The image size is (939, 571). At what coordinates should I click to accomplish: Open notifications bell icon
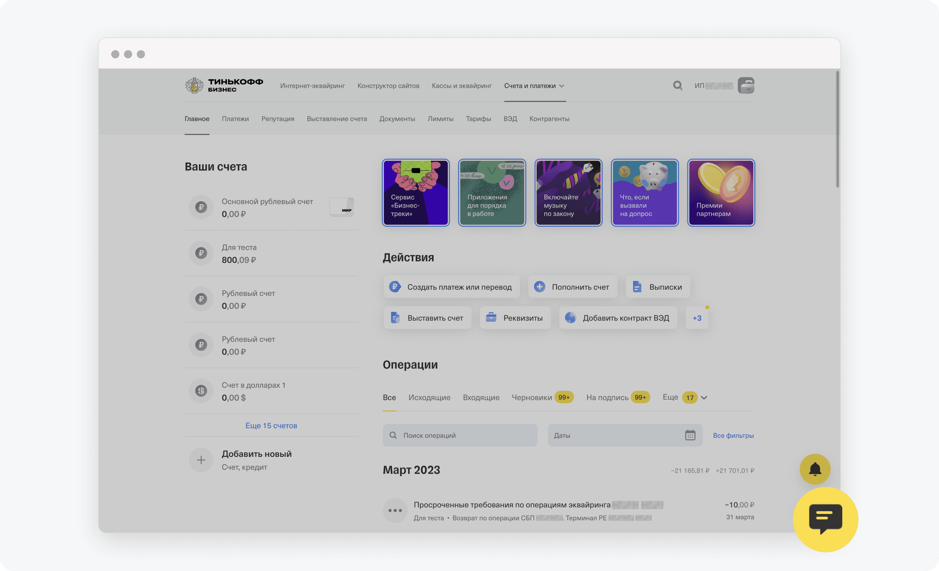pyautogui.click(x=815, y=469)
